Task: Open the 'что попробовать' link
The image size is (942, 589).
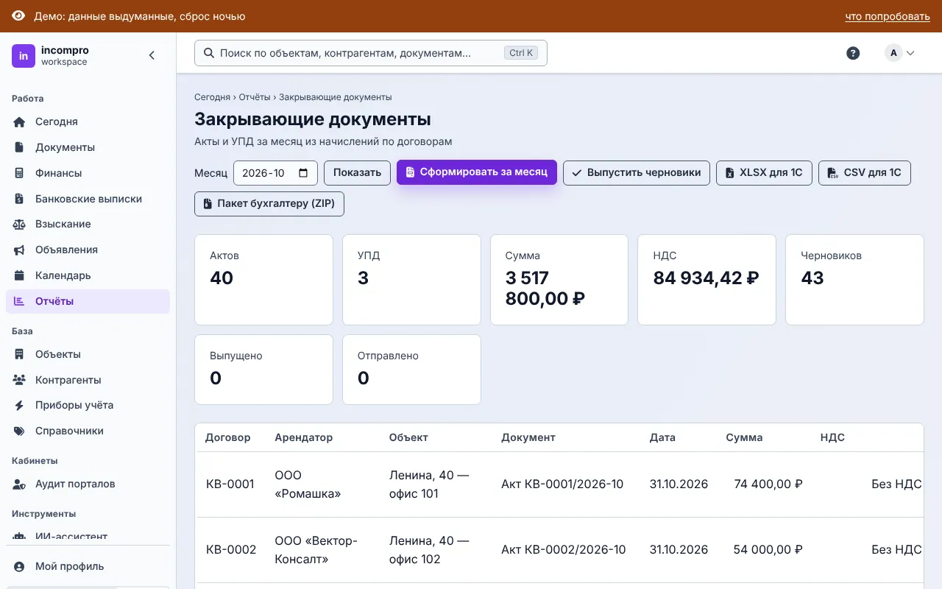Action: click(888, 16)
